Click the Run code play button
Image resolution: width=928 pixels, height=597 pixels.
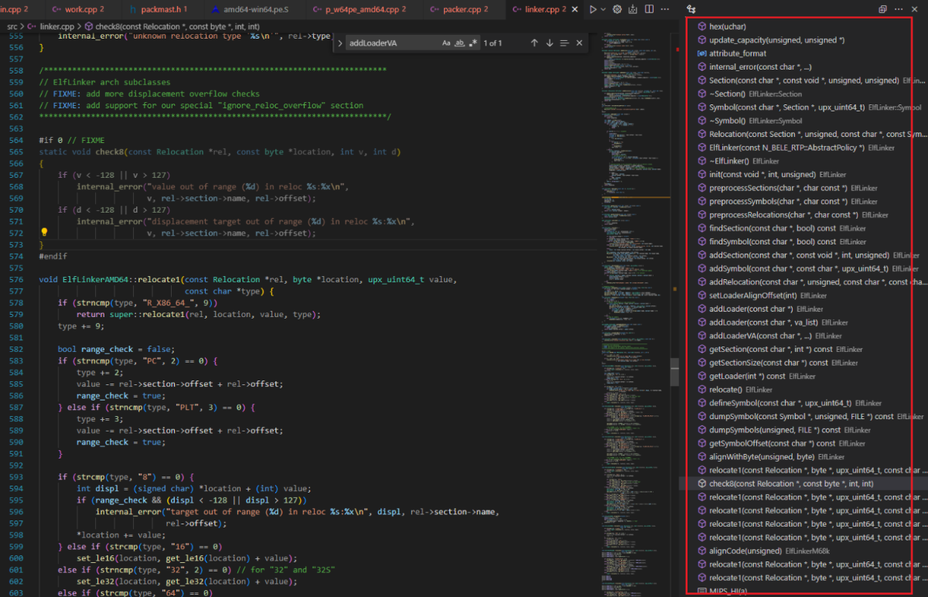tap(592, 9)
